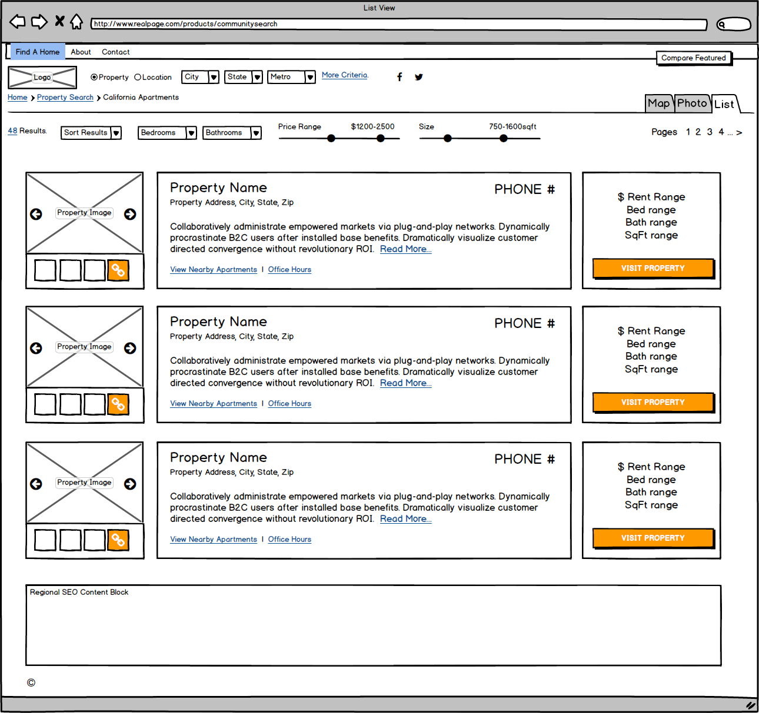Go to results page 2
The width and height of the screenshot is (759, 713).
click(x=698, y=132)
